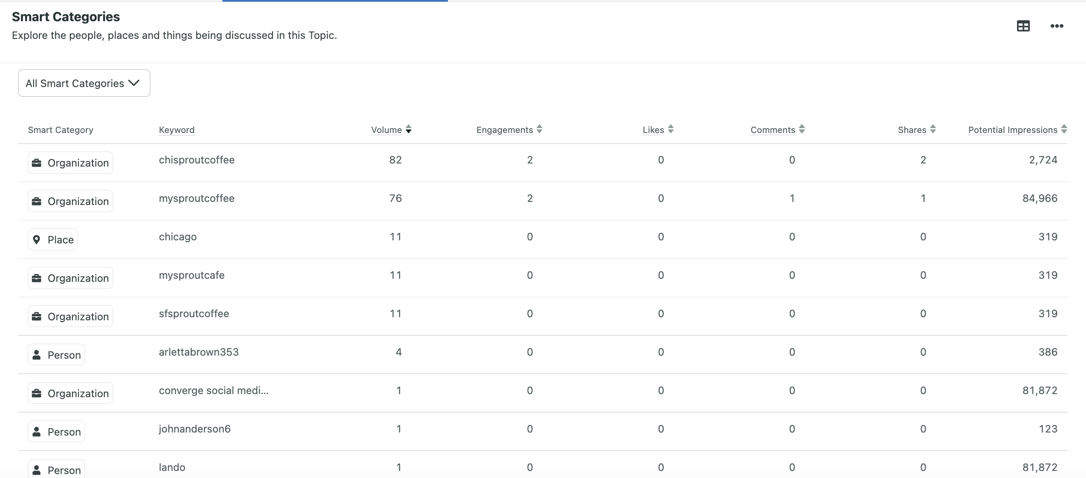Sort by Likes column arrows
Viewport: 1086px width, 478px height.
671,129
